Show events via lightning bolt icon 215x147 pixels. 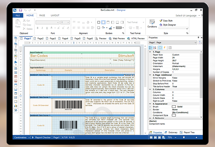(x=164, y=48)
